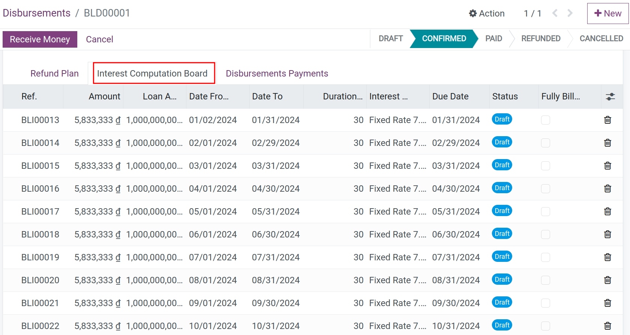
Task: Select the PAID status stage
Action: [x=493, y=39]
